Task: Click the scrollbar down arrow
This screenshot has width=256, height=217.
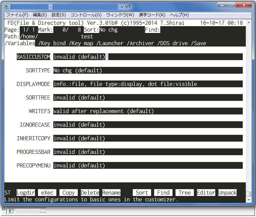Action: [249, 200]
